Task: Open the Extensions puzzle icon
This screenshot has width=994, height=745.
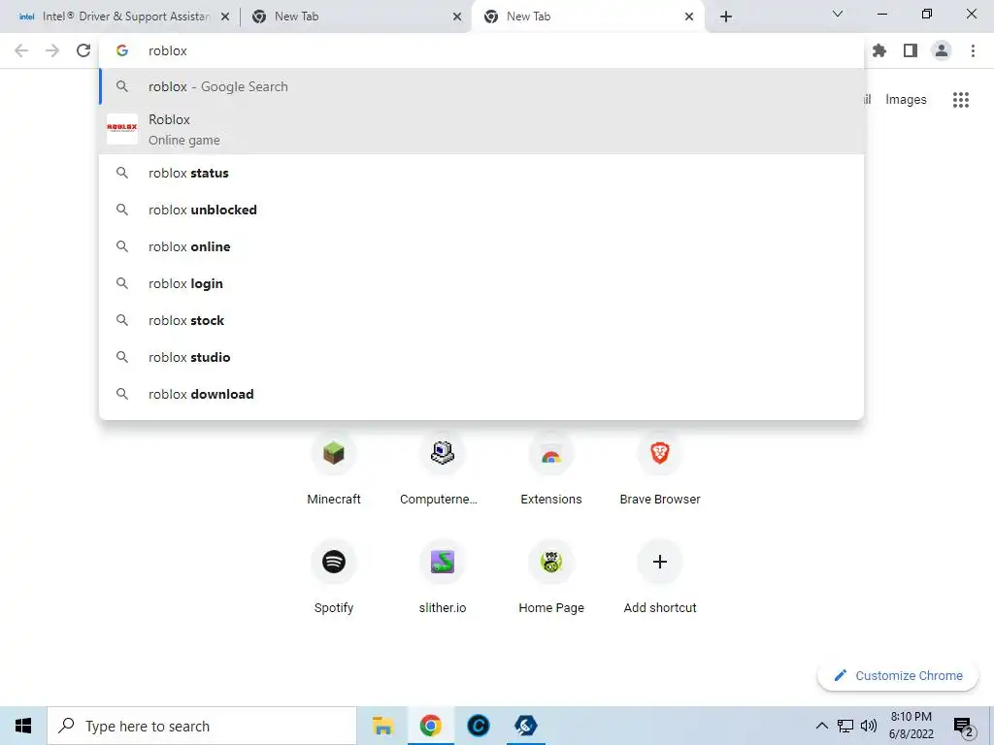Action: coord(879,50)
